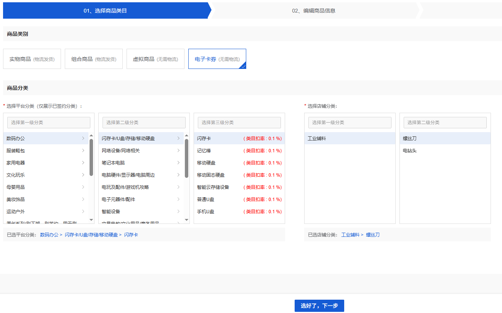Select 记忆棒 third-level category
Screen dimensions: 502x313
[x=239, y=150]
